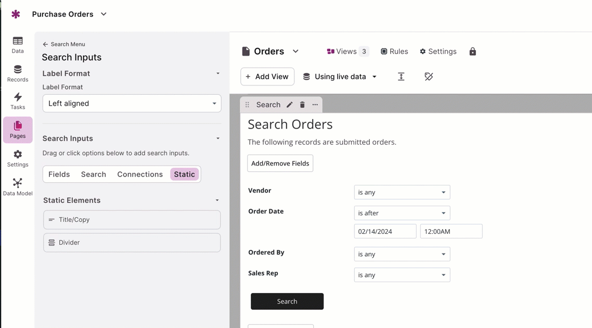Viewport: 592px width, 328px height.
Task: Select the Divider static element
Action: click(x=132, y=243)
